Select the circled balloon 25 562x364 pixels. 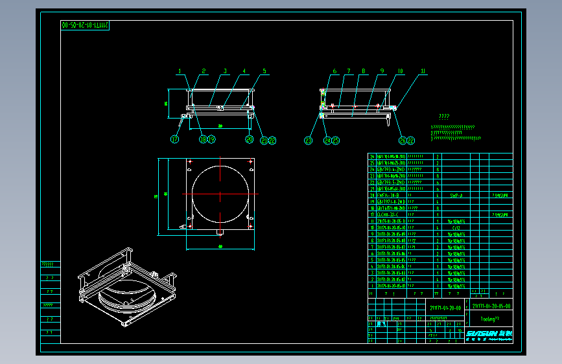(x=336, y=141)
